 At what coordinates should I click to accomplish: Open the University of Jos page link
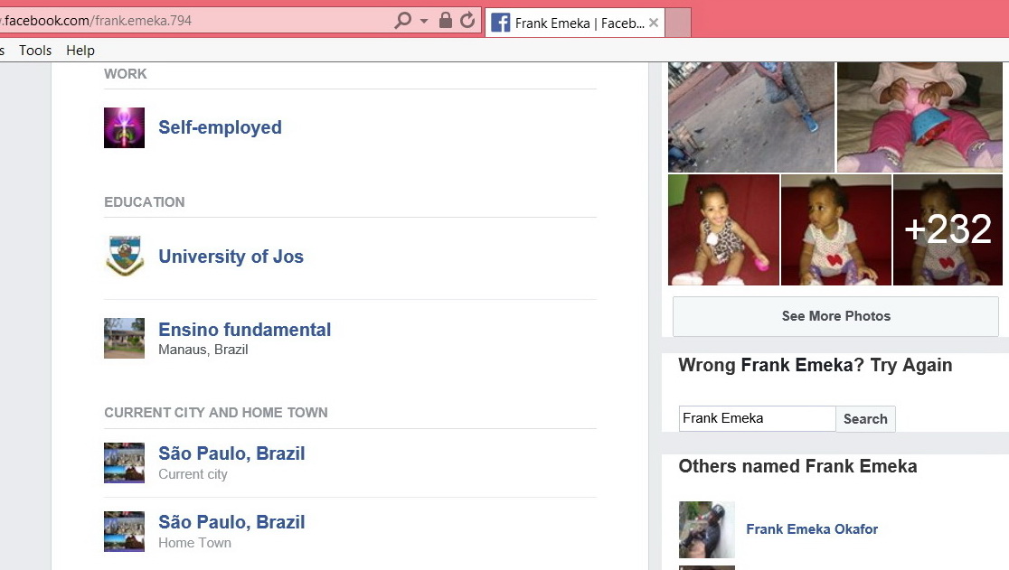231,257
